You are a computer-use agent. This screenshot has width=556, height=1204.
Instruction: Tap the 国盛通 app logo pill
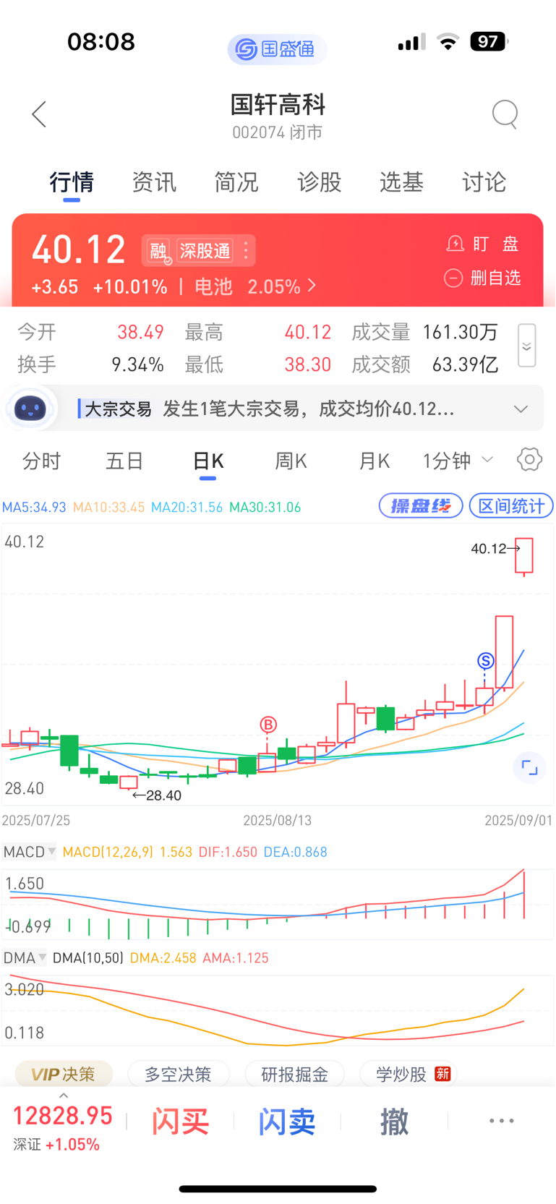[277, 49]
